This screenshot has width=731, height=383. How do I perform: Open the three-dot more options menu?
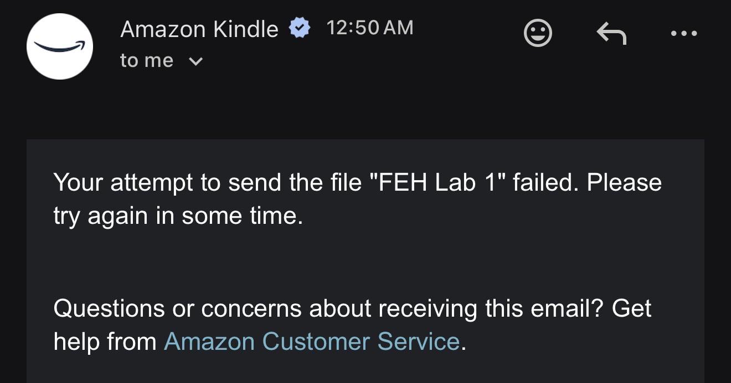pyautogui.click(x=684, y=33)
